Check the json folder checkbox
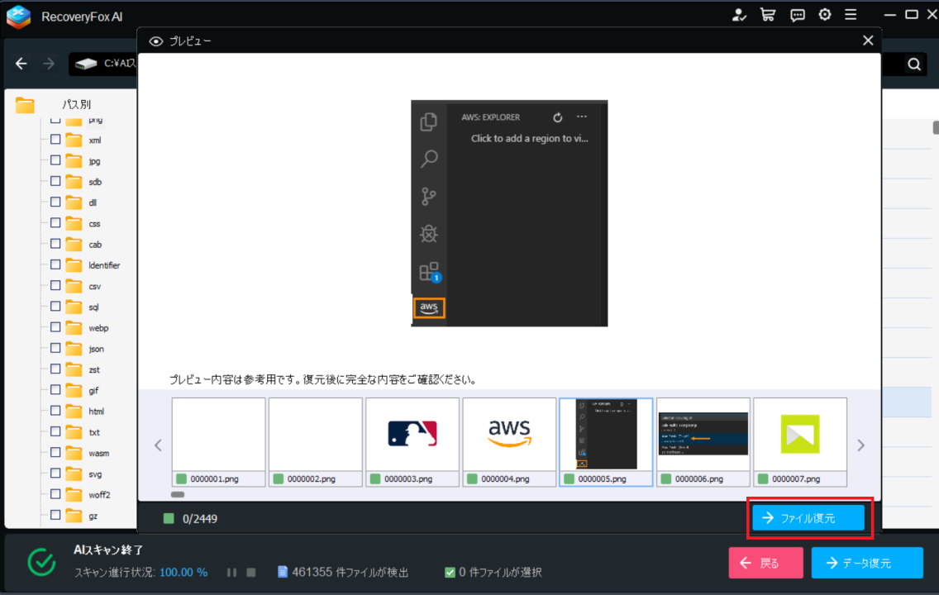This screenshot has width=939, height=595. tap(55, 349)
